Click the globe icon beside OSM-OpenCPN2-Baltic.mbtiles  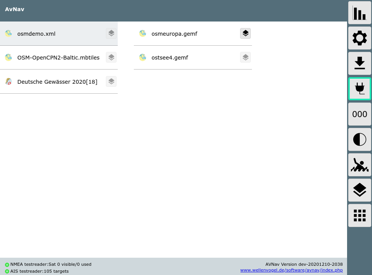(8, 57)
